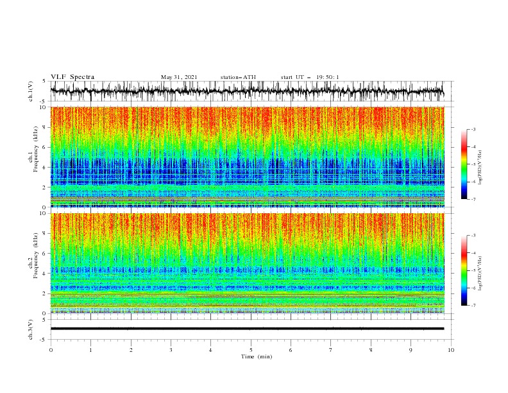This screenshot has height=393, width=508.
Task: Click the ch.2 colorbar "log(PSD)(V²/Hz)" label
Action: (x=480, y=274)
